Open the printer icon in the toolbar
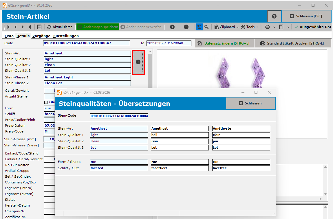The height and width of the screenshot is (219, 333). [268, 27]
